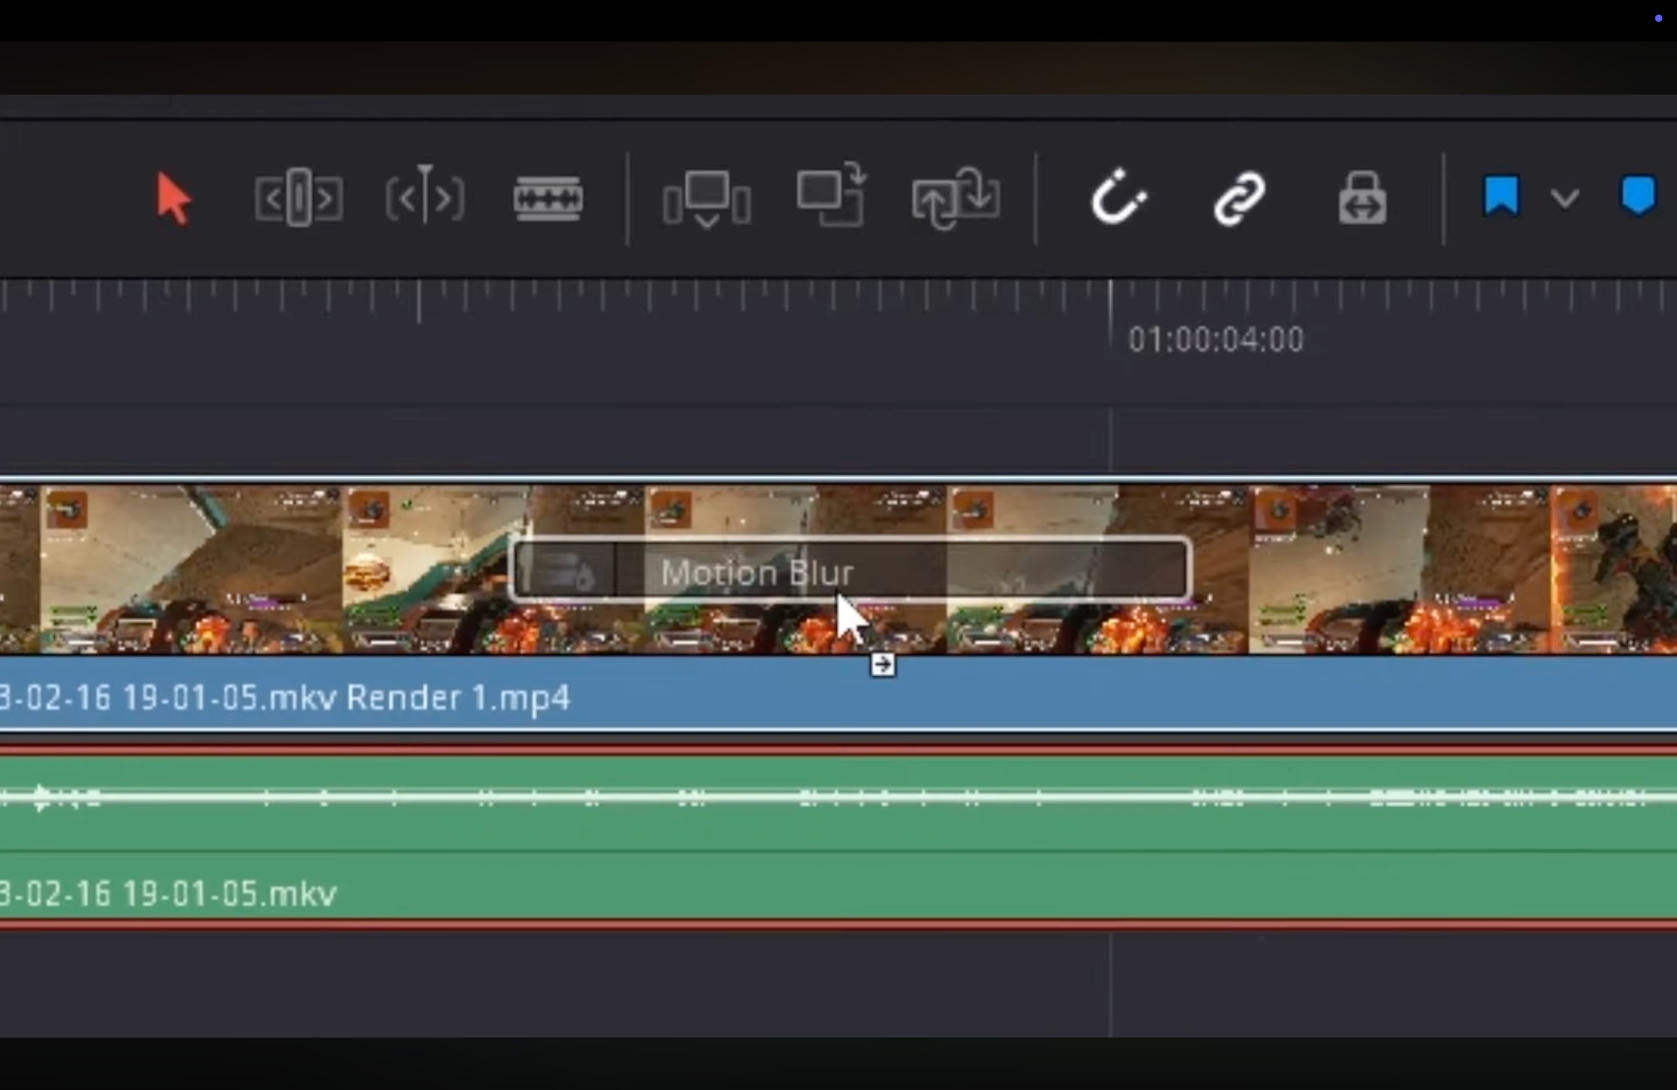
Task: Select the Dynamic Trim Mode tool
Action: tap(425, 196)
